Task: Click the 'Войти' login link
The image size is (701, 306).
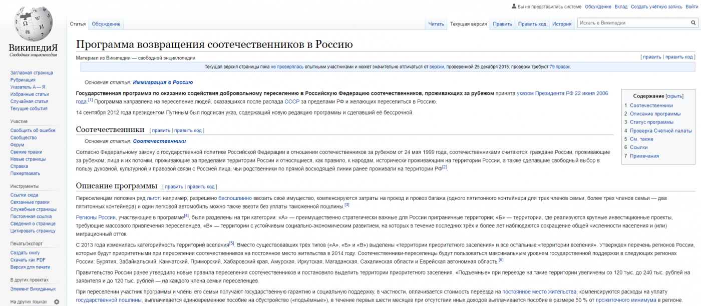Action: coord(621,6)
